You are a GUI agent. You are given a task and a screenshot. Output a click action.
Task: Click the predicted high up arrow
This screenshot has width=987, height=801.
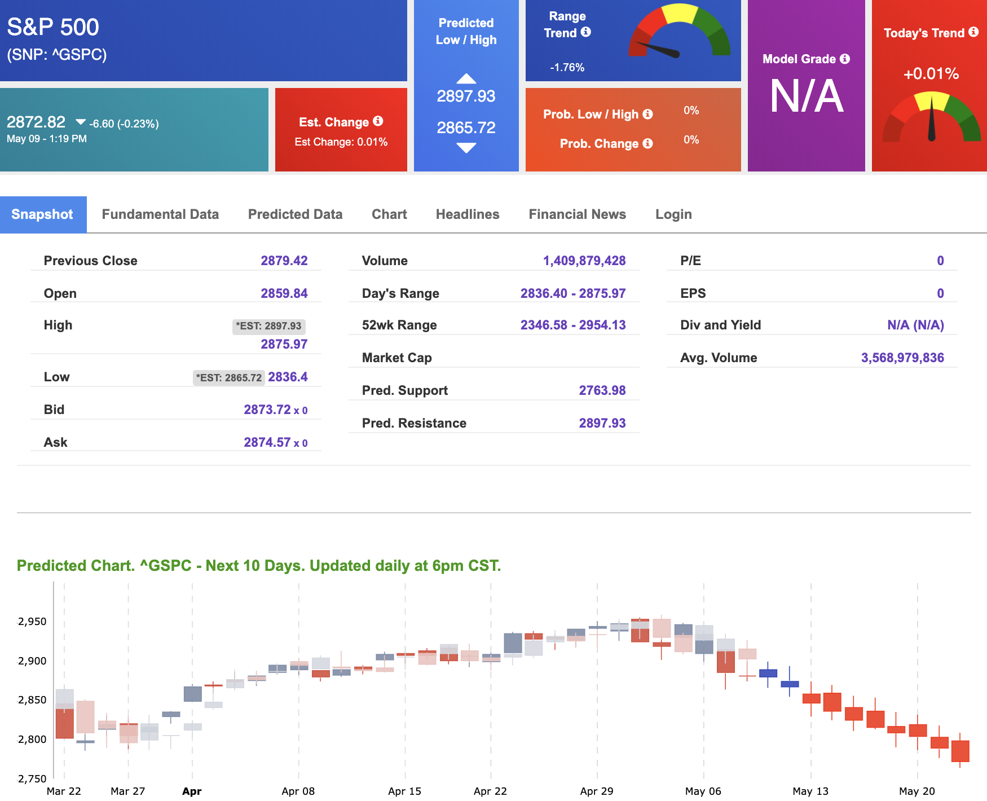tap(466, 78)
